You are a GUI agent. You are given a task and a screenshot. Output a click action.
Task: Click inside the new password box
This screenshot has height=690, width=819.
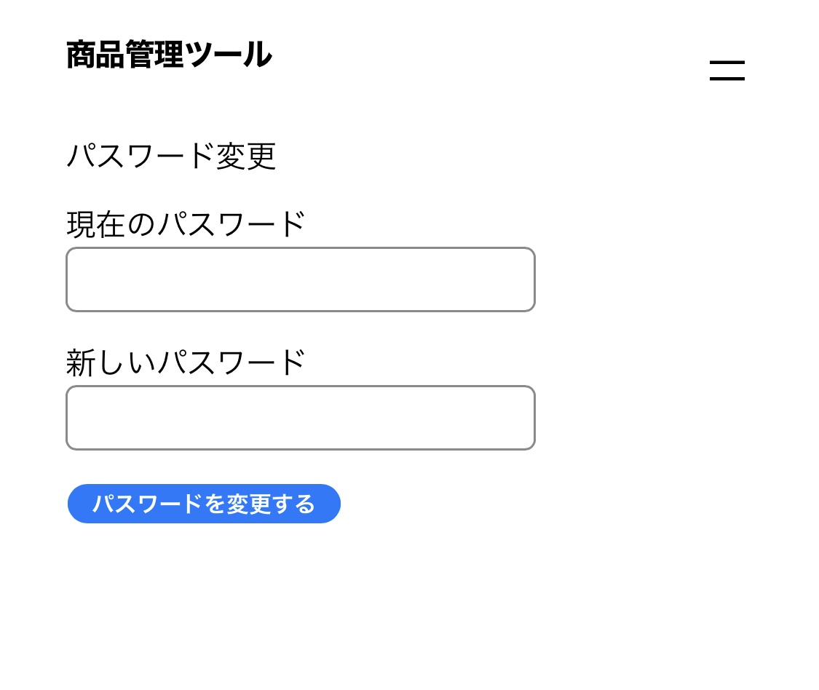pyautogui.click(x=300, y=418)
